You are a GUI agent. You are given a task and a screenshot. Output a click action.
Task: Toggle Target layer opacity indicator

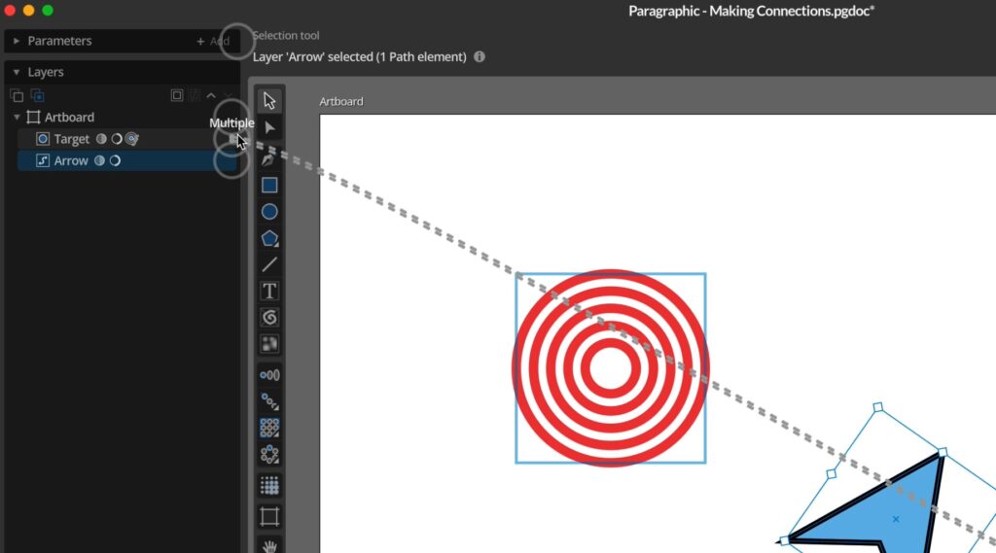click(101, 139)
